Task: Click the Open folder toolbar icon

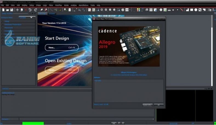Action: click(x=7, y=10)
